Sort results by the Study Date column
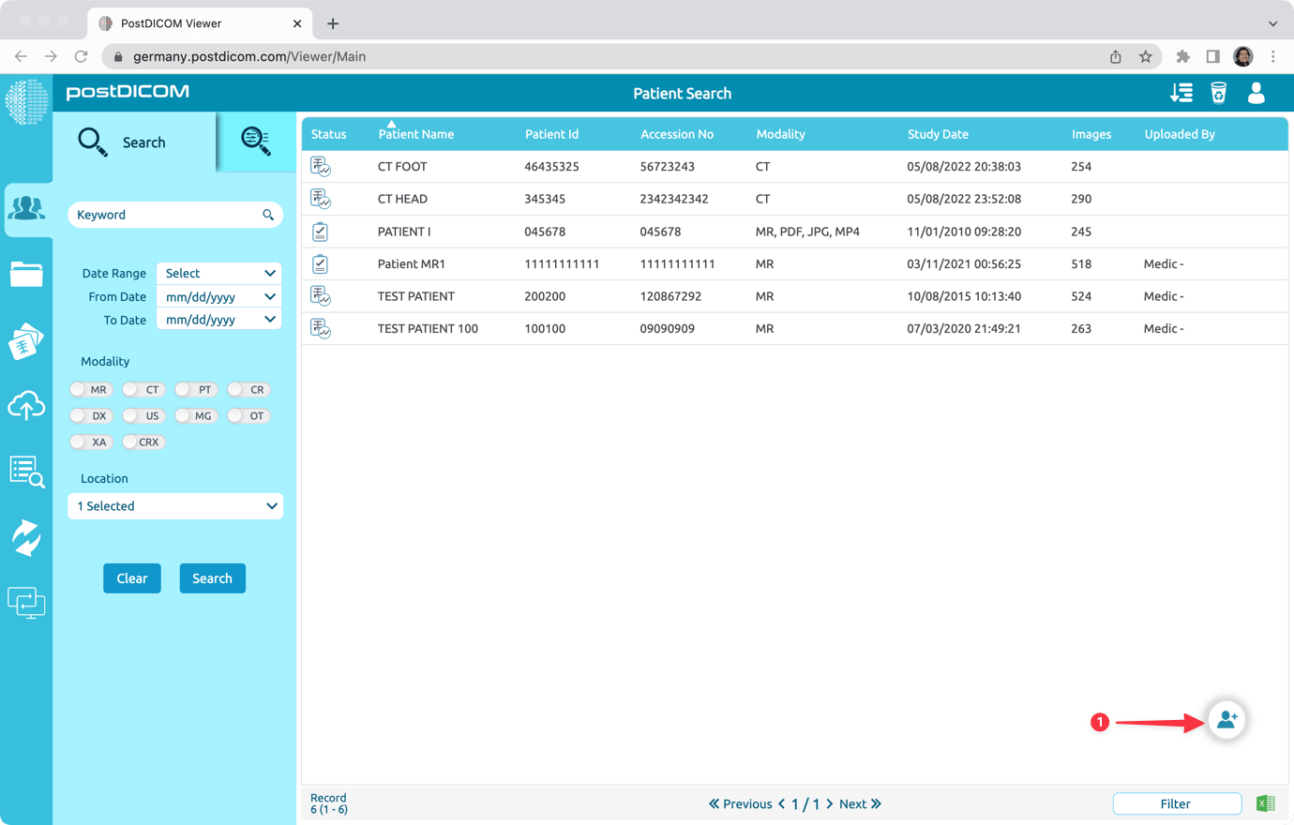 pos(938,134)
